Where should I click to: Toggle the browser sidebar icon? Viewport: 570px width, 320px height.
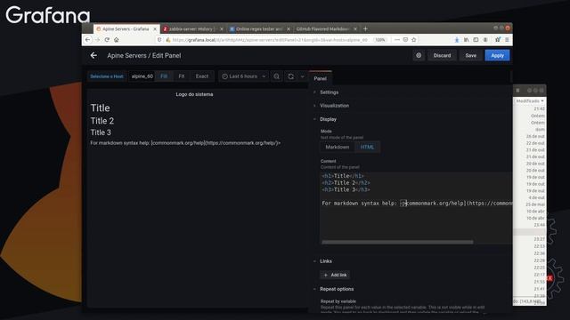(476, 40)
